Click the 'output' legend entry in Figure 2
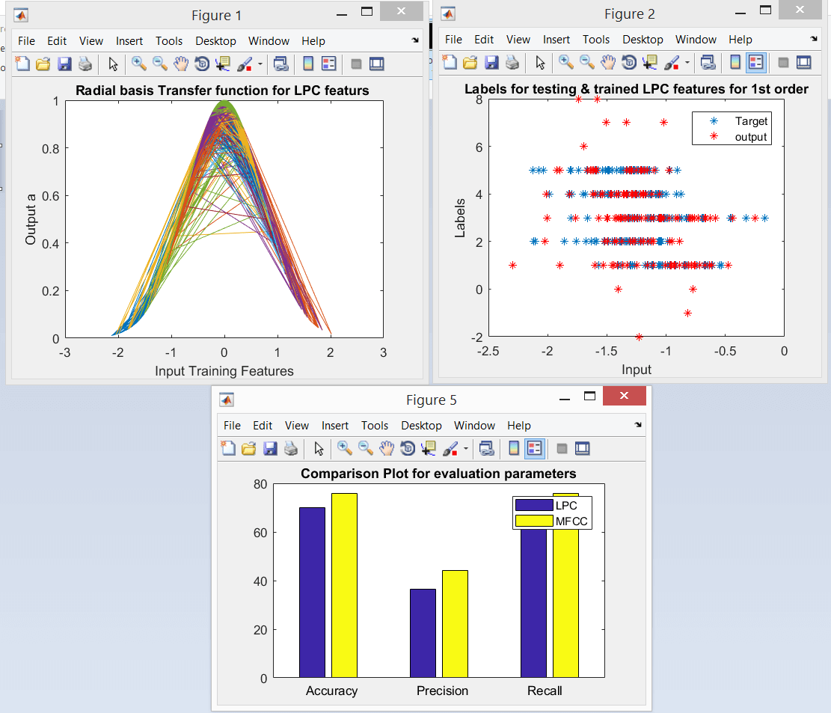Viewport: 831px width, 713px height. [x=751, y=137]
